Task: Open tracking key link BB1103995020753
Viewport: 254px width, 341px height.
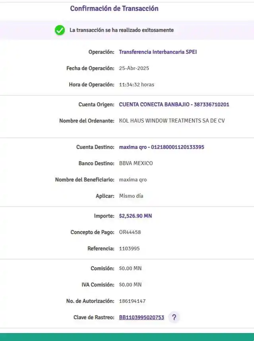Action: [x=142, y=318]
